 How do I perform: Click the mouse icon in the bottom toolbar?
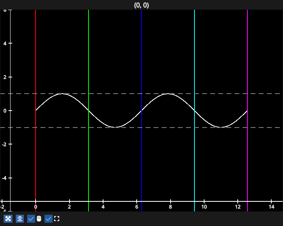coord(39,219)
